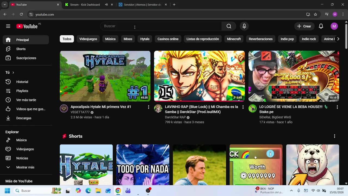348x196 pixels.
Task: Click DarckStar RAP channel avatar
Action: click(x=158, y=108)
